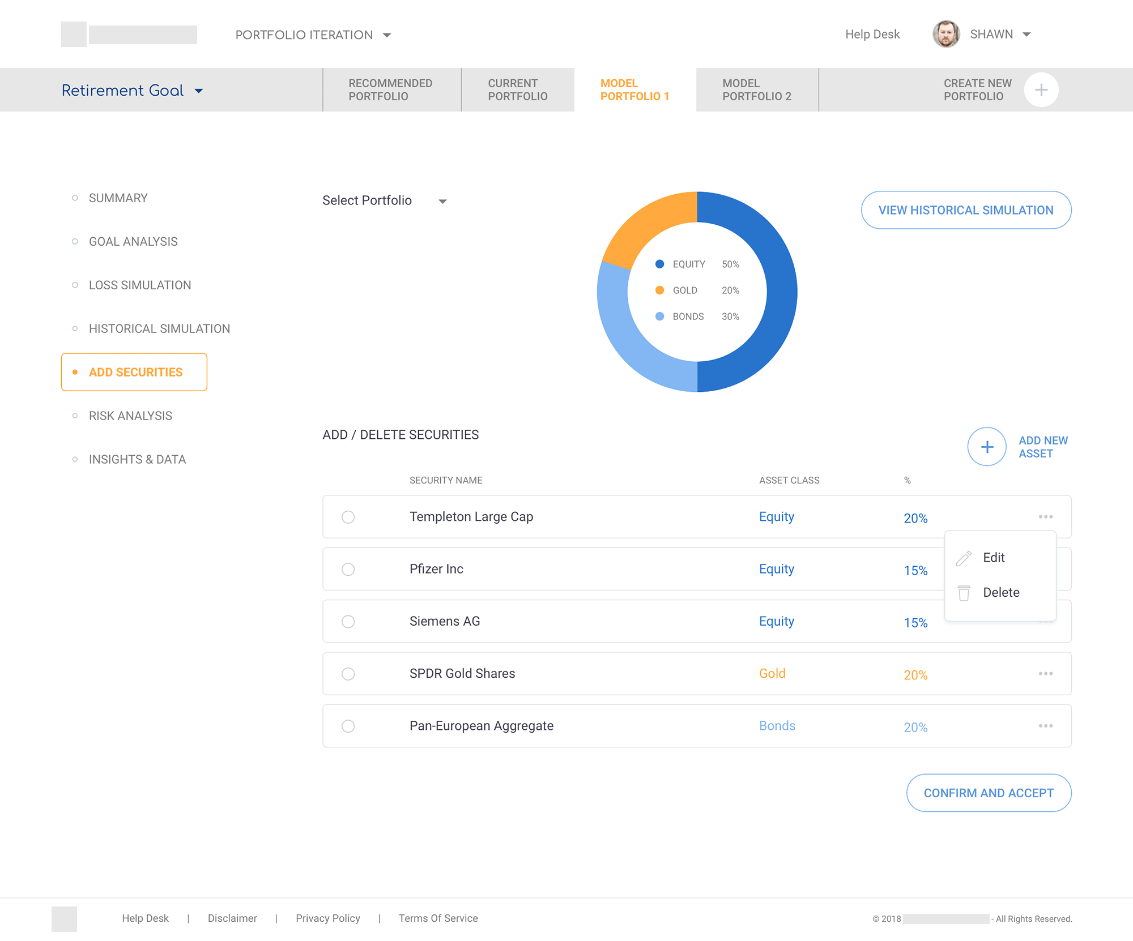Screen dimensions: 1133x941
Task: Open the ellipsis menu for SPDR Gold Shares
Action: [x=1046, y=673]
